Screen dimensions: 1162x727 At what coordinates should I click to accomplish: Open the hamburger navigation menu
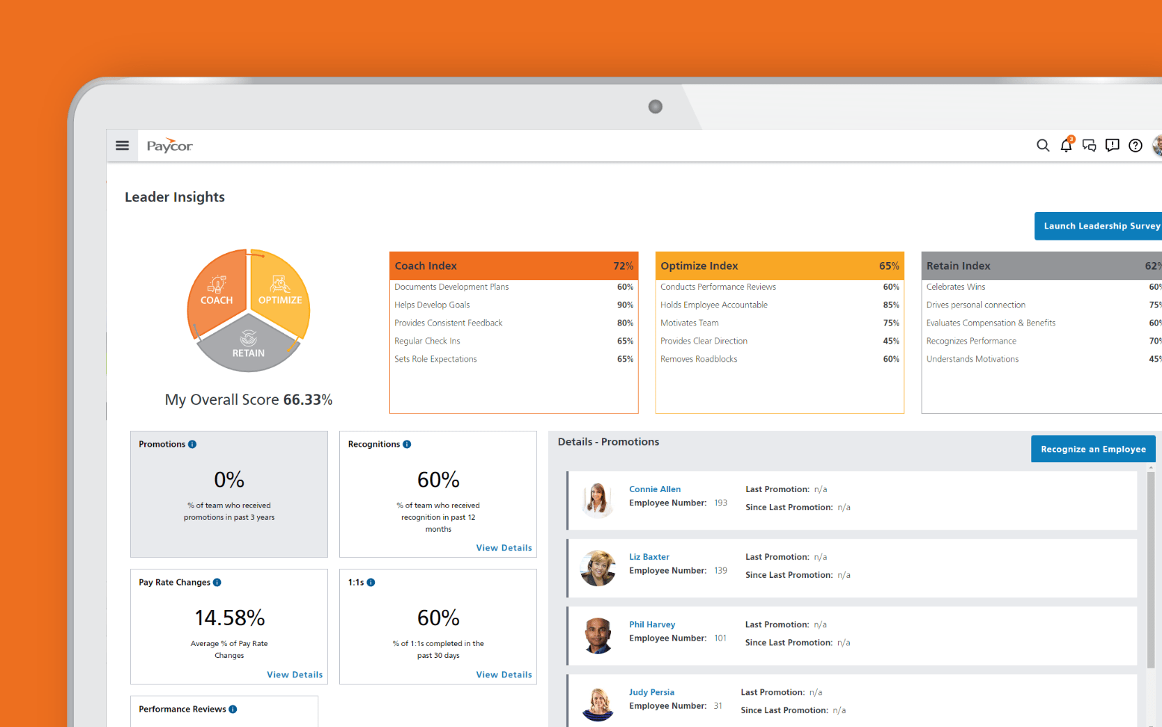pos(122,146)
